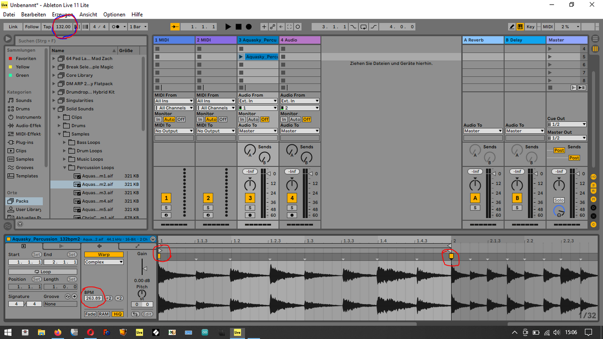Screen dimensions: 603x339
Task: Toggle the Computer MIDI Keyboard icon
Action: 520,27
